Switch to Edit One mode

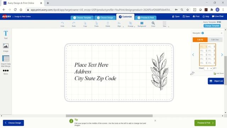[x=215, y=39]
